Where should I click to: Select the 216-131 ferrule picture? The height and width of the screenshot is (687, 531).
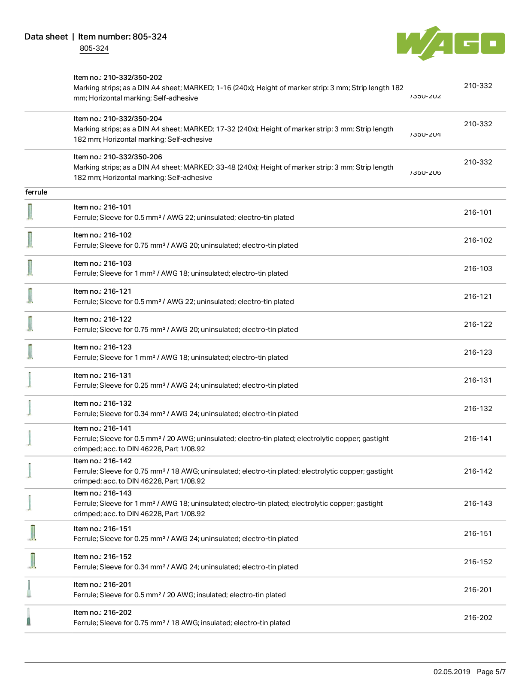coord(30,380)
